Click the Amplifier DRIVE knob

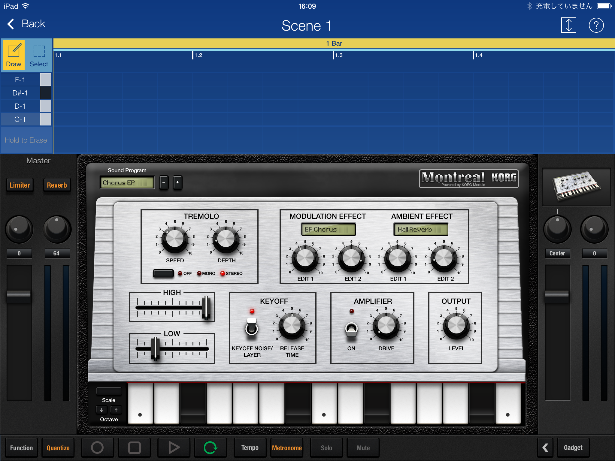tap(386, 326)
